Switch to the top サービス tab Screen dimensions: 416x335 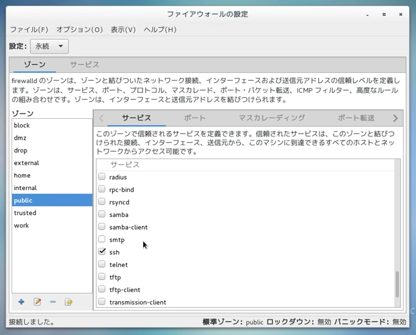tap(84, 64)
